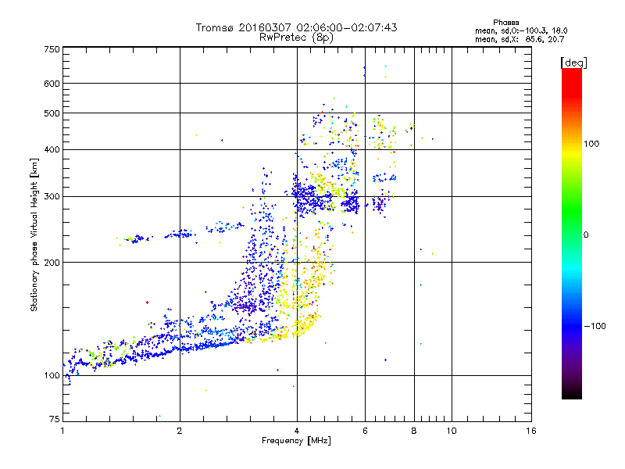Click the y-axis tick label '300'
This screenshot has width=625, height=469.
click(x=52, y=197)
